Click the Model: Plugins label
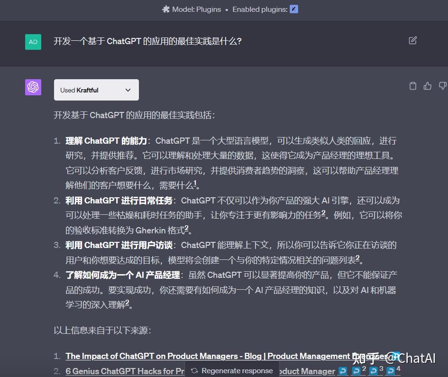 click(x=196, y=9)
